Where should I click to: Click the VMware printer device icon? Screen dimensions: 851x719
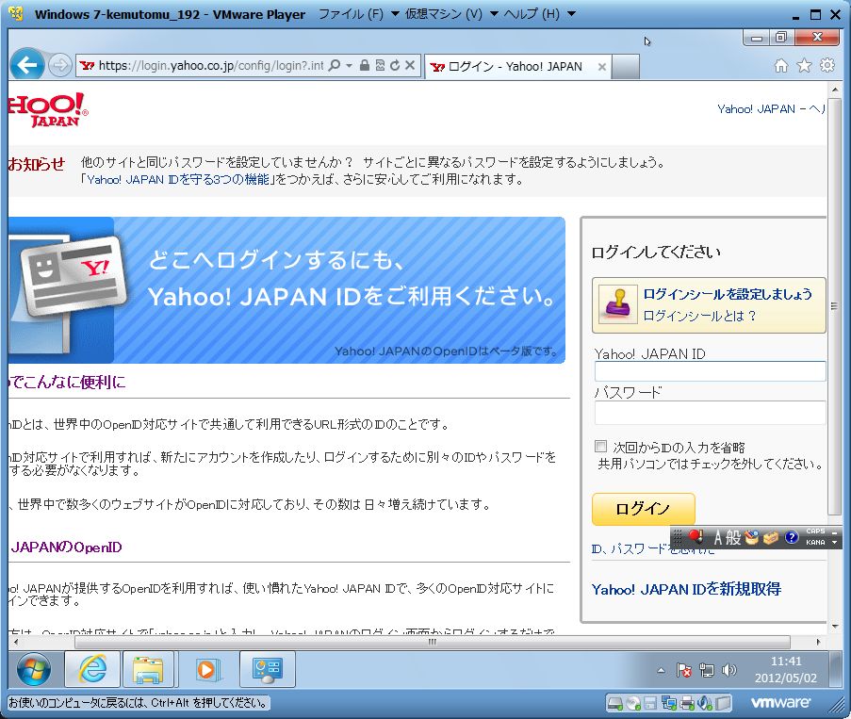(x=687, y=704)
